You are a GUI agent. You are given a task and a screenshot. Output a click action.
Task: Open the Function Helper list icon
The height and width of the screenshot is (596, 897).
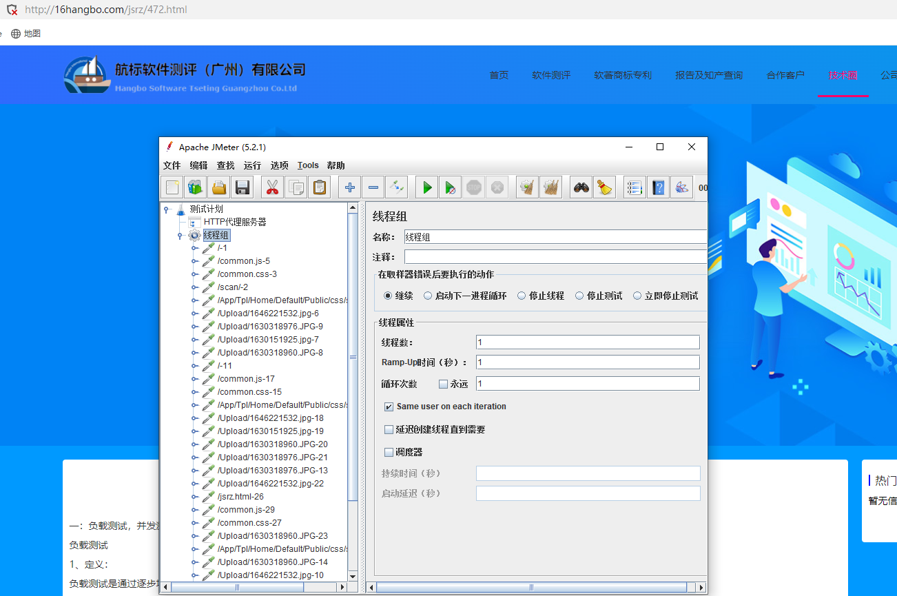(x=635, y=187)
